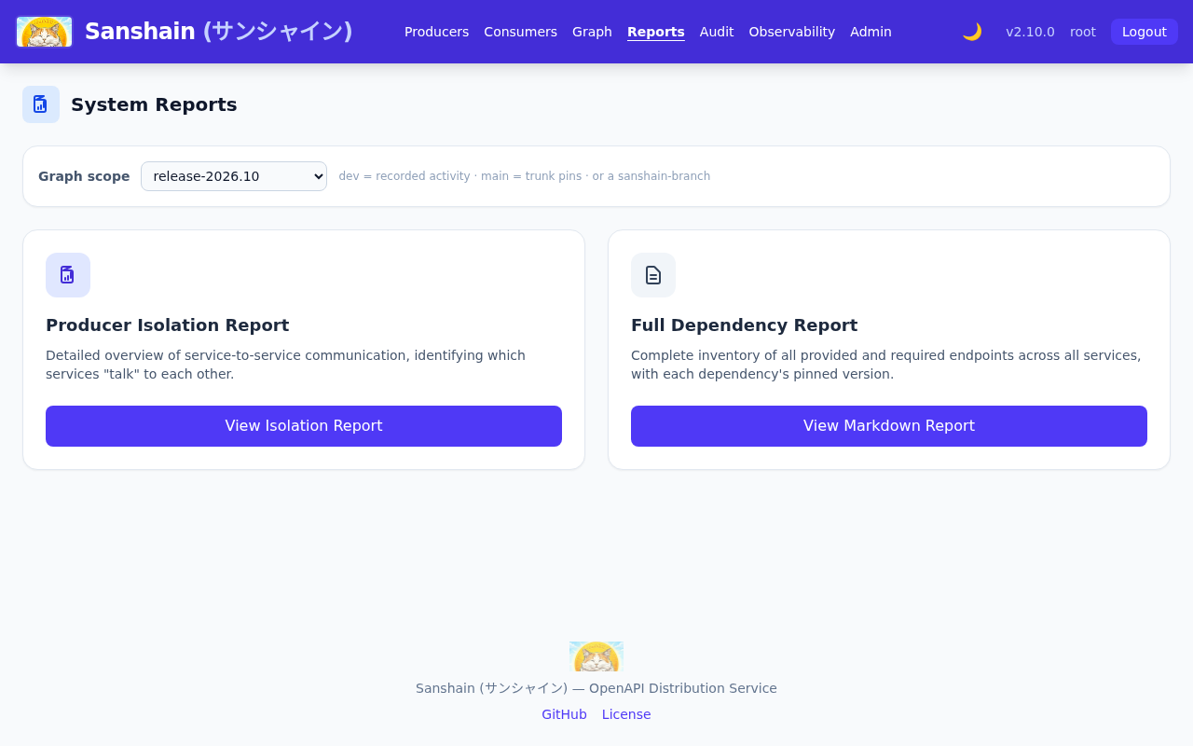This screenshot has height=746, width=1193.
Task: Click View Markdown Report button
Action: (889, 426)
